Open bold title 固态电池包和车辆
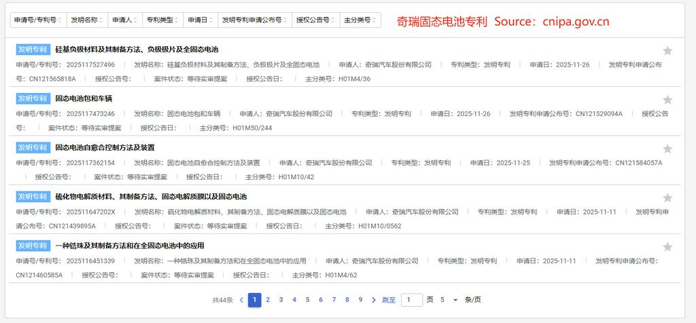The image size is (696, 323). (84, 98)
